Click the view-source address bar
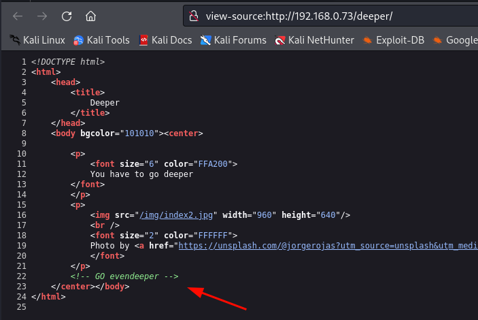 (330, 16)
